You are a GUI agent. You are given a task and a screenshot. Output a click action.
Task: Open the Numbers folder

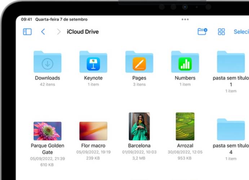185,62
